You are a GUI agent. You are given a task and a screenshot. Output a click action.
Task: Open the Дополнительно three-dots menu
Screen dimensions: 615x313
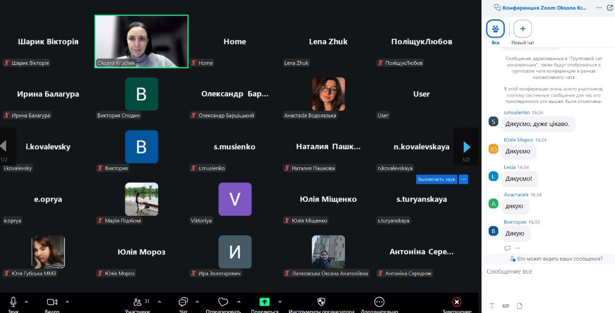[379, 302]
